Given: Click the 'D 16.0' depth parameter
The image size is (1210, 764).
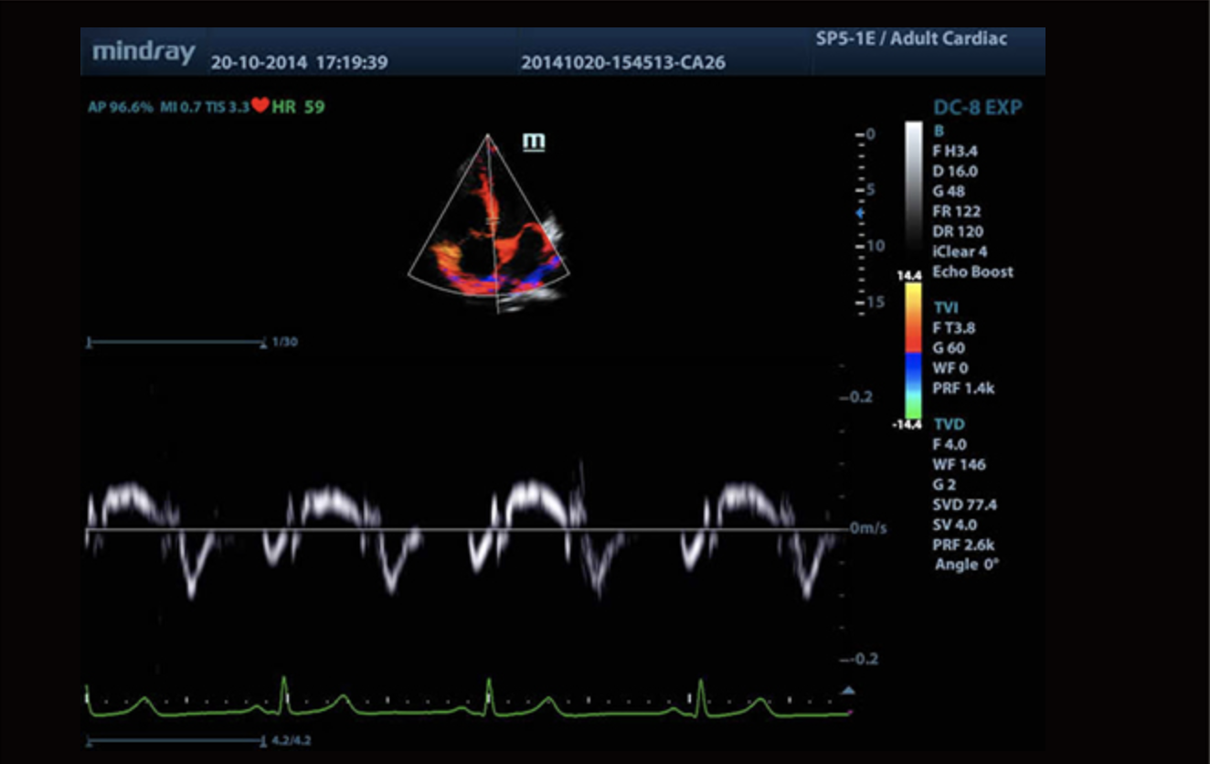Looking at the screenshot, I should pyautogui.click(x=956, y=171).
